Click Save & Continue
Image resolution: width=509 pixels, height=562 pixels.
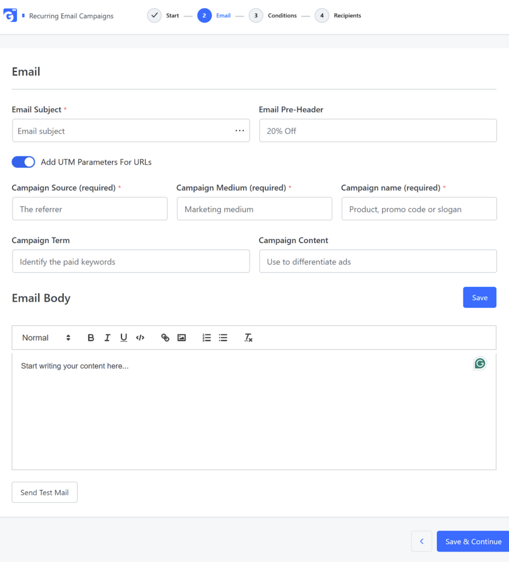[x=473, y=541]
